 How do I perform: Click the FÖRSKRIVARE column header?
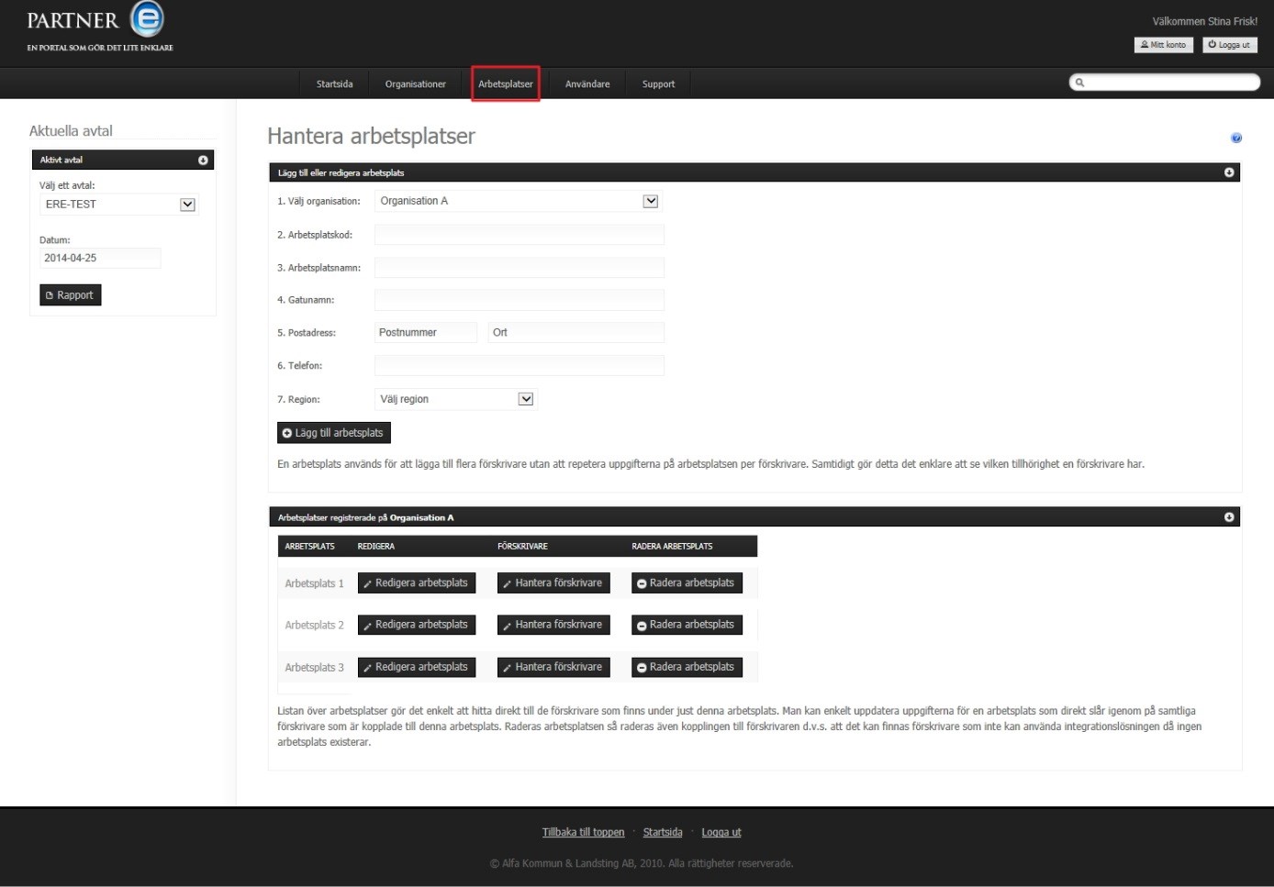coord(522,547)
